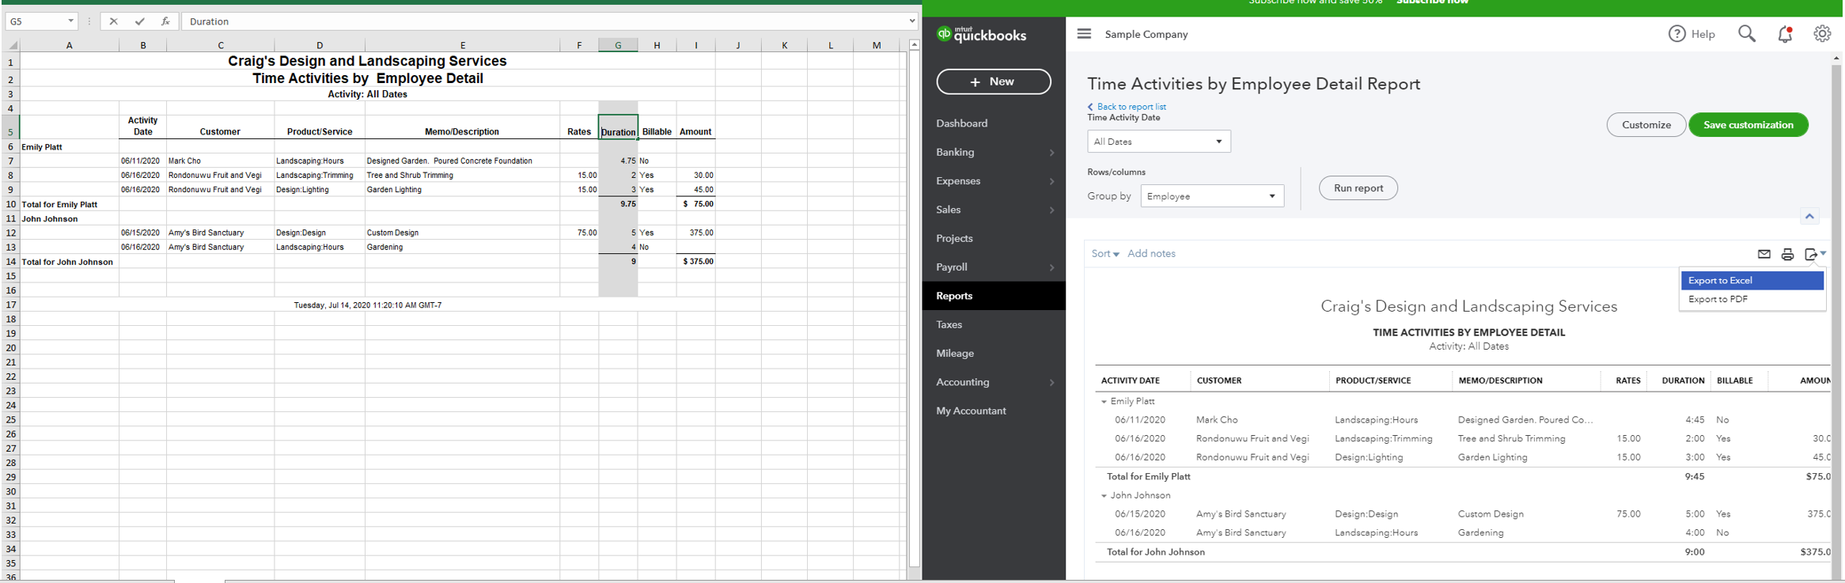
Task: Click the print report icon
Action: pyautogui.click(x=1787, y=254)
